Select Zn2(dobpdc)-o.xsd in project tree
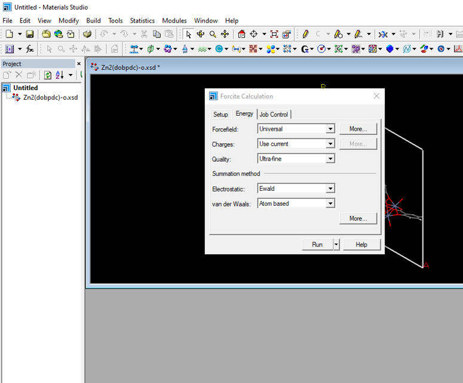The height and width of the screenshot is (383, 463). tap(50, 97)
